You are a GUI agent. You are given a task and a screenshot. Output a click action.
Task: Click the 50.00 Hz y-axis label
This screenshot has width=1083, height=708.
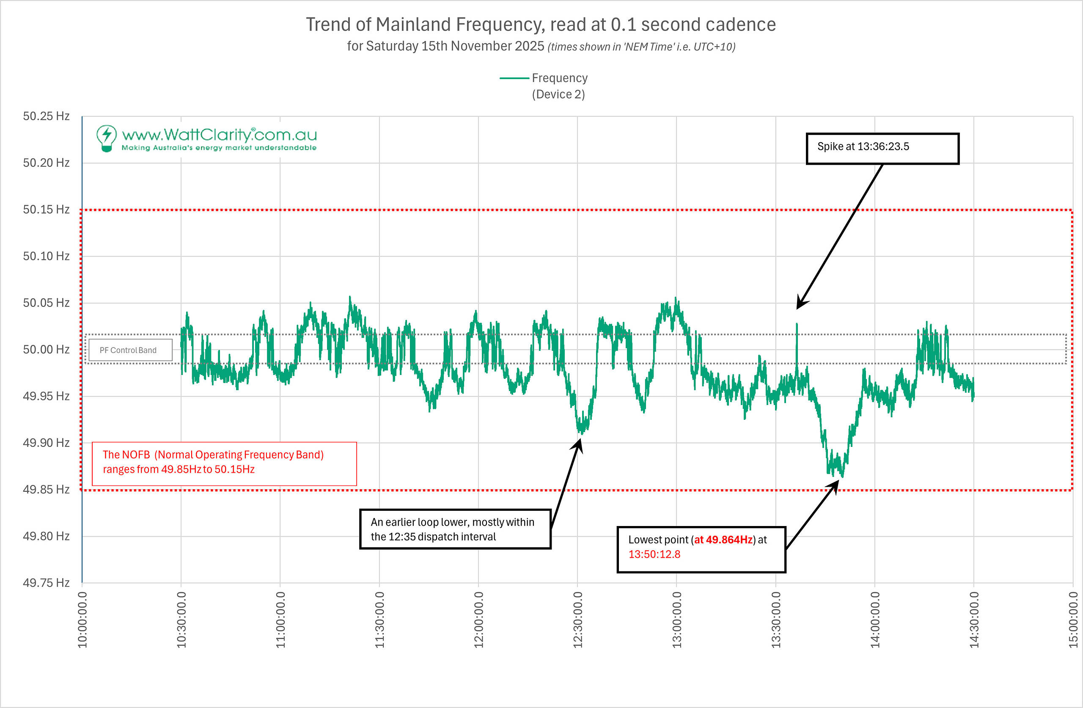coord(47,349)
